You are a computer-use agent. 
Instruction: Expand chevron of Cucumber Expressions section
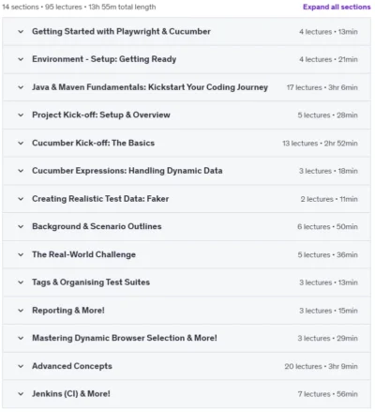[21, 171]
